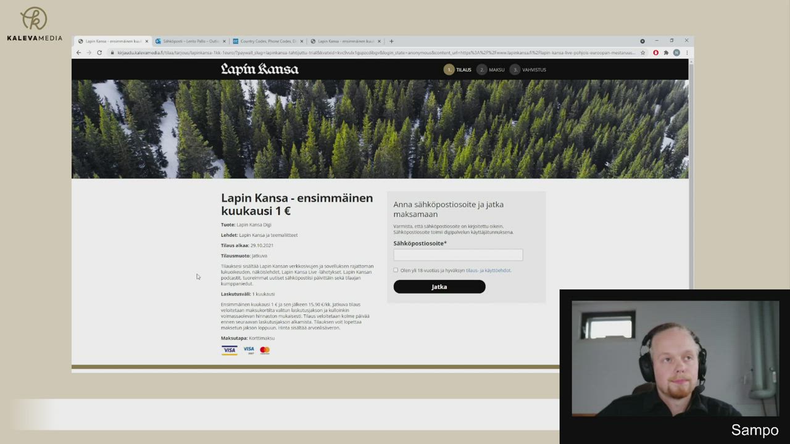
Task: Click the Visa Debit card logo
Action: [x=249, y=350]
